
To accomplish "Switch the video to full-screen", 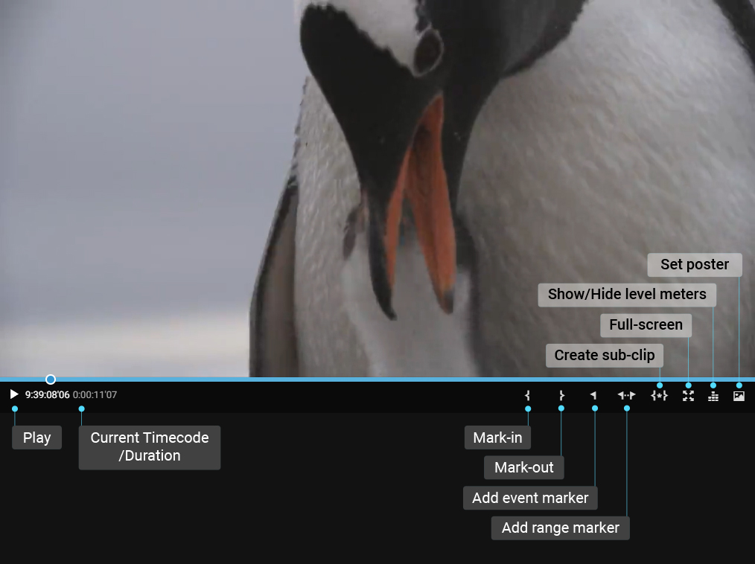I will 688,396.
